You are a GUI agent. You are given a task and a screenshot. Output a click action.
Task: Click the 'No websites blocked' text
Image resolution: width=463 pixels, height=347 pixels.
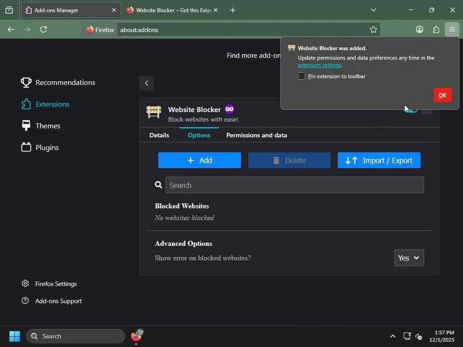click(x=184, y=218)
